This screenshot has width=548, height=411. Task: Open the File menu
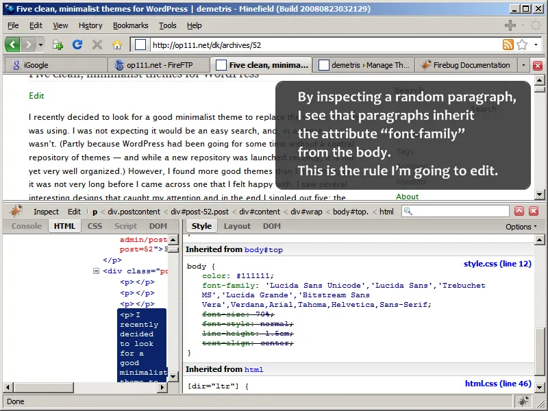click(13, 25)
